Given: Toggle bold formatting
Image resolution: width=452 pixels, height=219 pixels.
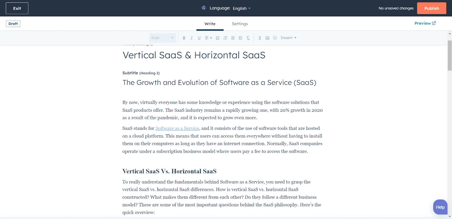Looking at the screenshot, I should pyautogui.click(x=184, y=38).
